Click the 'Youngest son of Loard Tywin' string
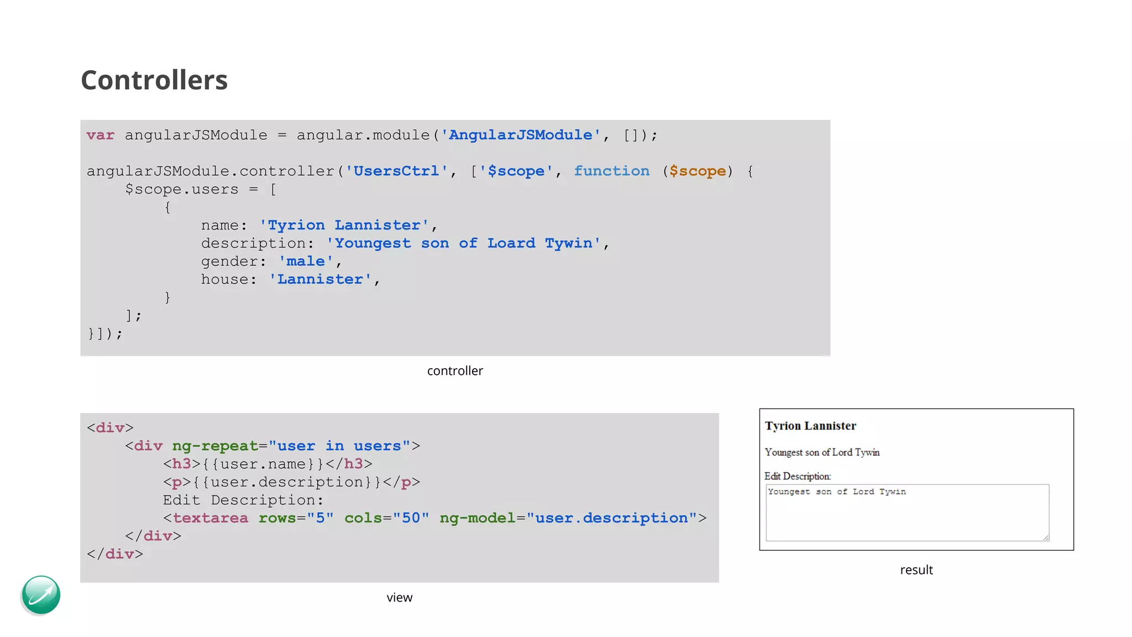 (463, 243)
